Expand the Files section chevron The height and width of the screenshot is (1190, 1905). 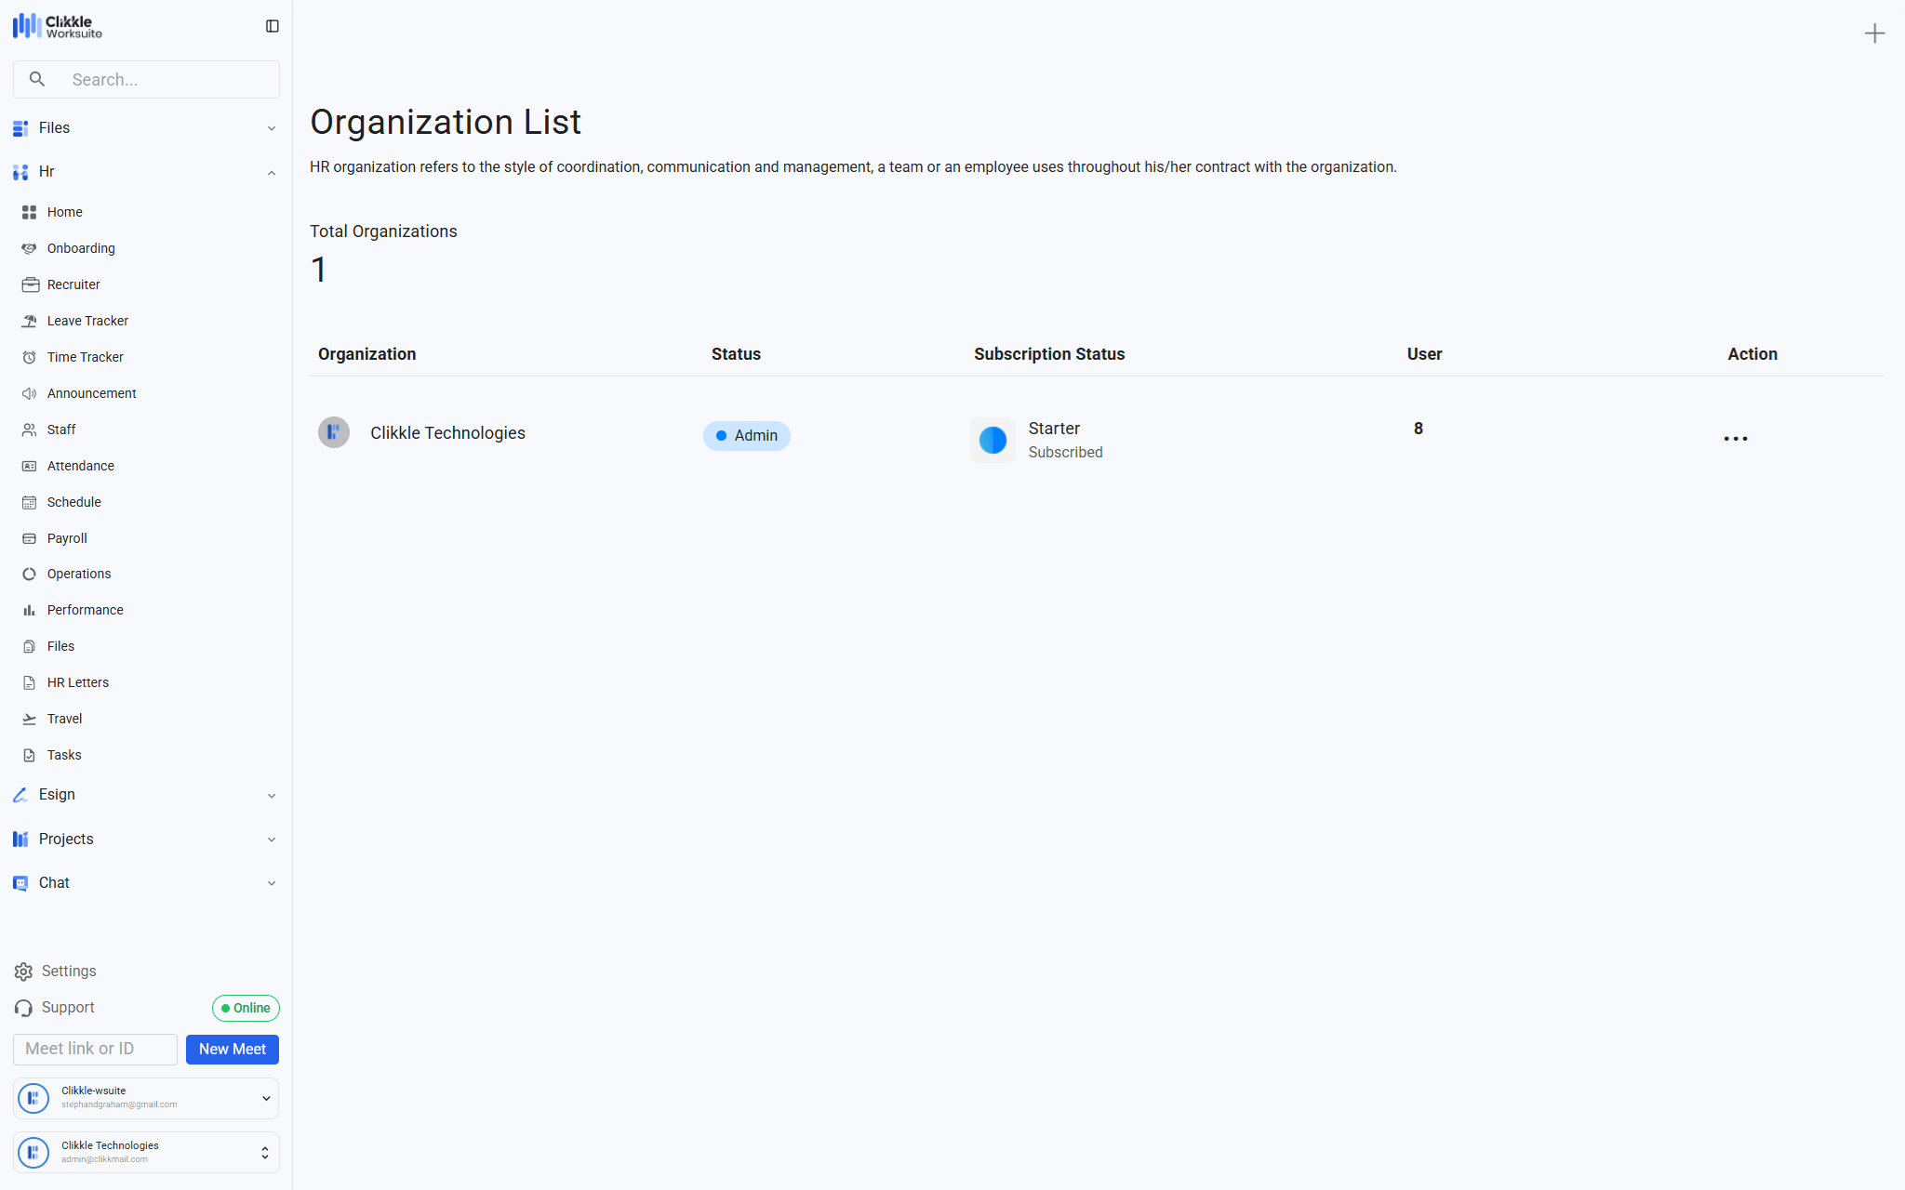click(x=271, y=128)
